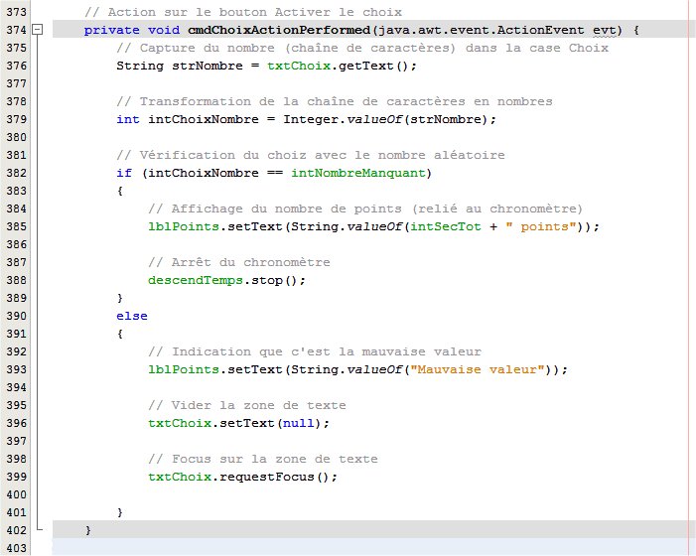Click the strNombre variable declaration on line 376
Image resolution: width=696 pixels, height=556 pixels.
click(208, 66)
